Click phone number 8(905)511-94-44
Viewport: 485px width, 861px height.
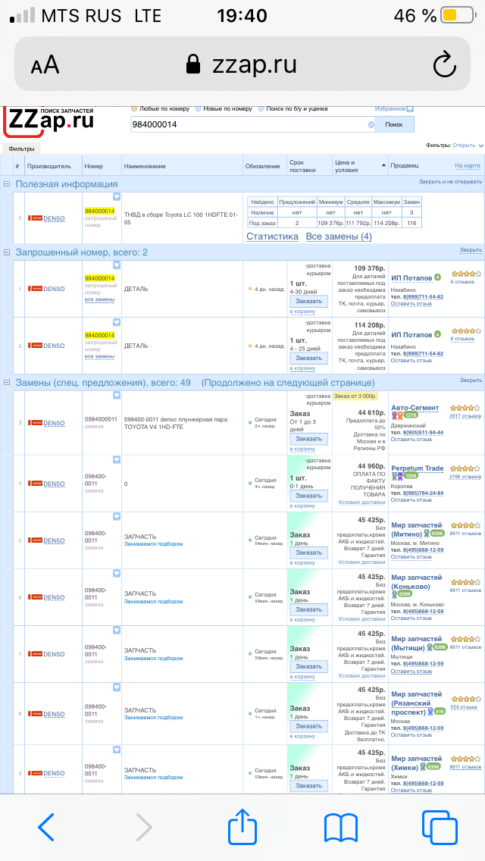point(423,432)
